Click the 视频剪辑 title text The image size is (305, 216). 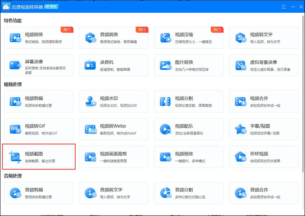tap(34, 98)
